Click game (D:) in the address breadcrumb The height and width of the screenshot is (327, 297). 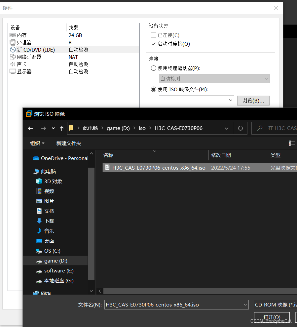[x=118, y=128]
